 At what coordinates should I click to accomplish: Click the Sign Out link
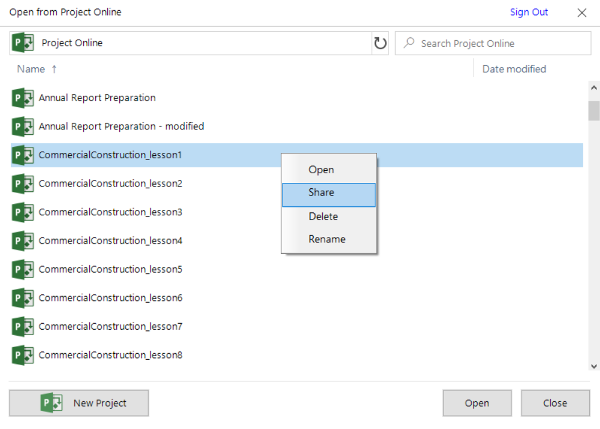529,12
